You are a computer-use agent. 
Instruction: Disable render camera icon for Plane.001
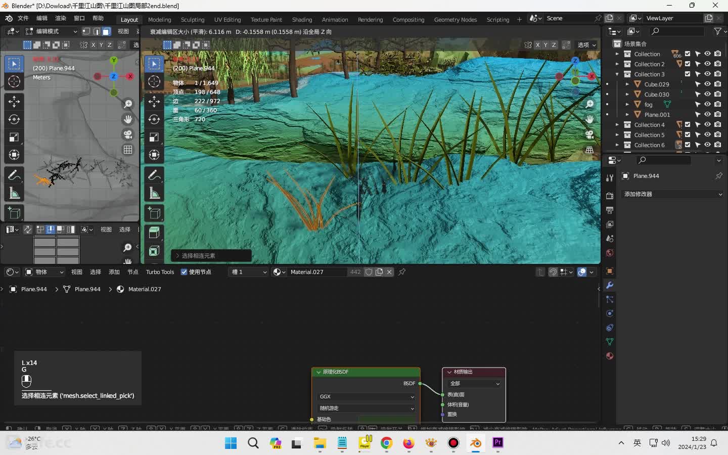718,114
